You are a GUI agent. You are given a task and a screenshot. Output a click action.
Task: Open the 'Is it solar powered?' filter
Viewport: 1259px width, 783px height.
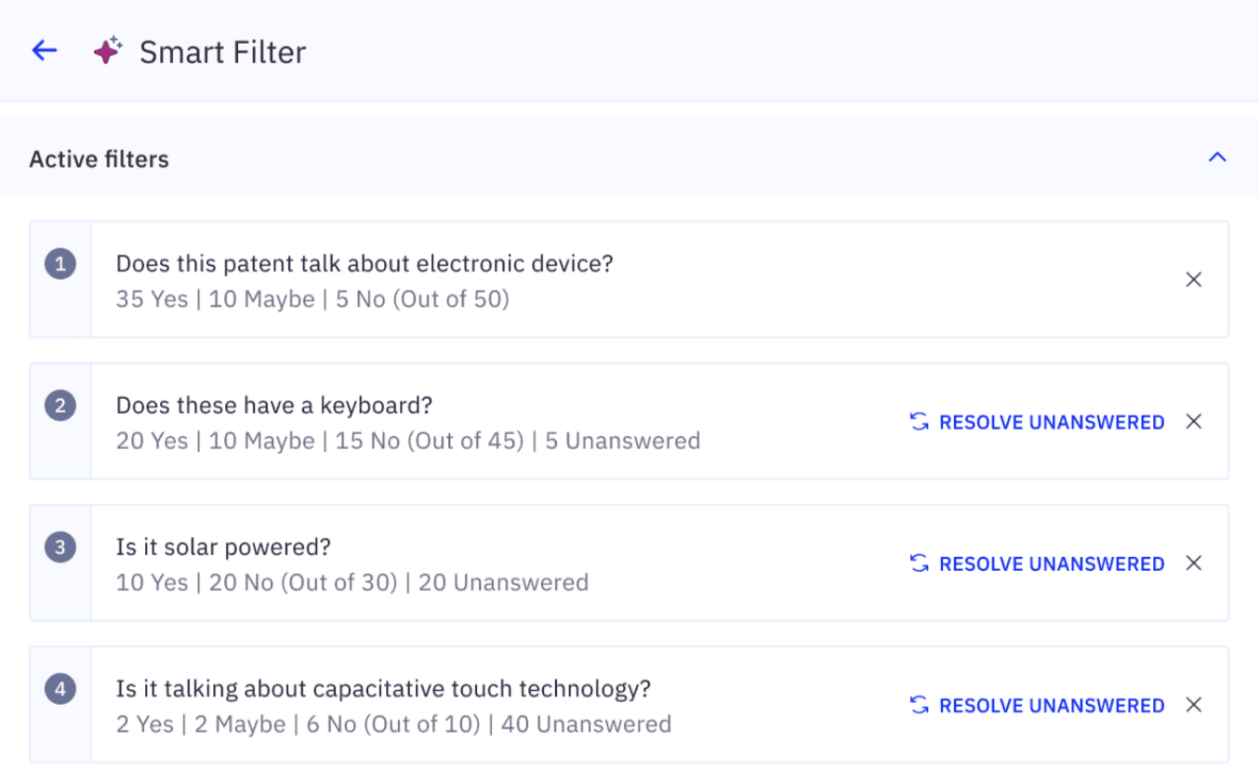tap(223, 548)
